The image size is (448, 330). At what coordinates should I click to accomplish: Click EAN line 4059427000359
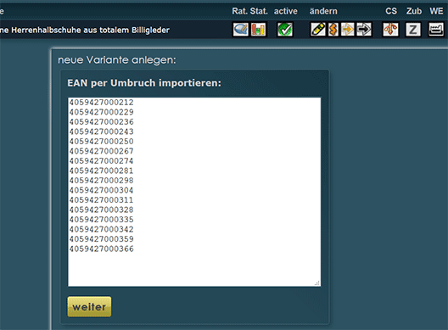(x=102, y=239)
